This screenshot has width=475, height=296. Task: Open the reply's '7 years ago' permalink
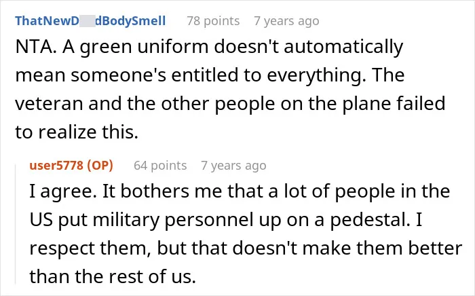pos(233,166)
